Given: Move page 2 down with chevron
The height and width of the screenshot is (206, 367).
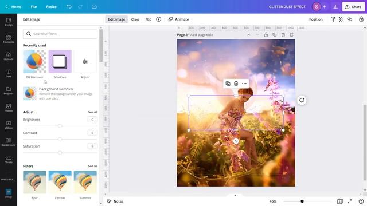Looking at the screenshot, I should pyautogui.click(x=257, y=35).
